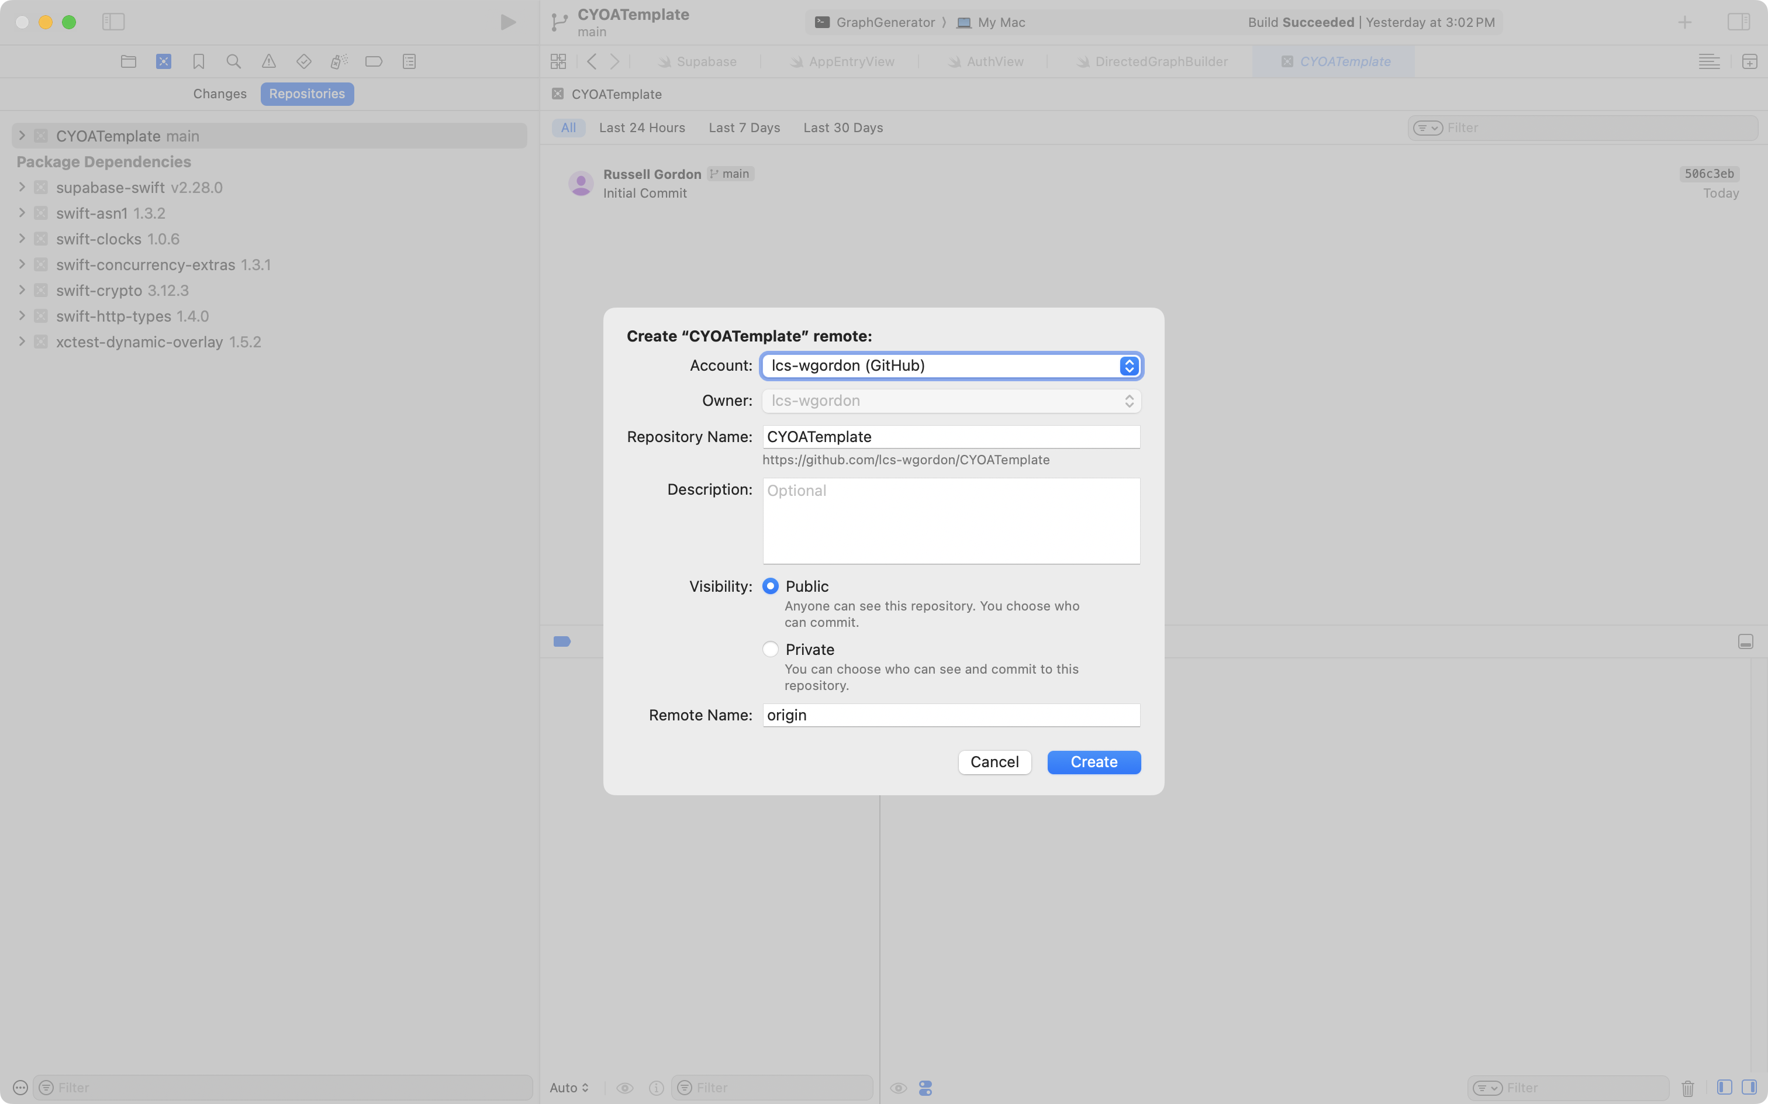This screenshot has height=1104, width=1768.
Task: Open the Report navigator icon
Action: click(409, 61)
